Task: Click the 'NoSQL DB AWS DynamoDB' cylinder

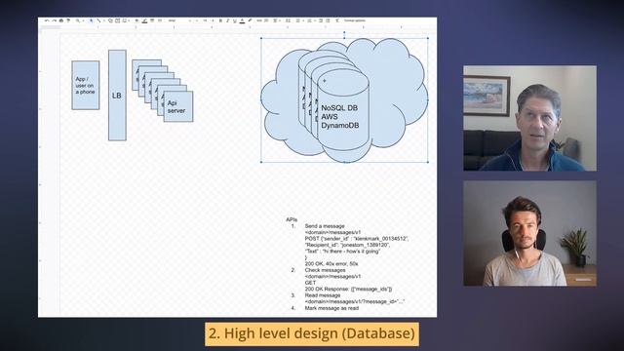Action: point(343,111)
